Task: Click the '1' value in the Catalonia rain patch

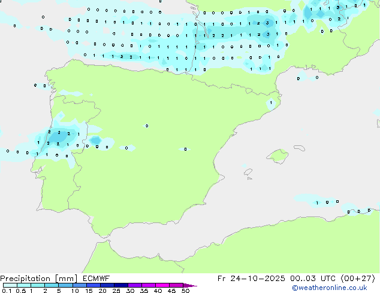Action: (x=271, y=103)
